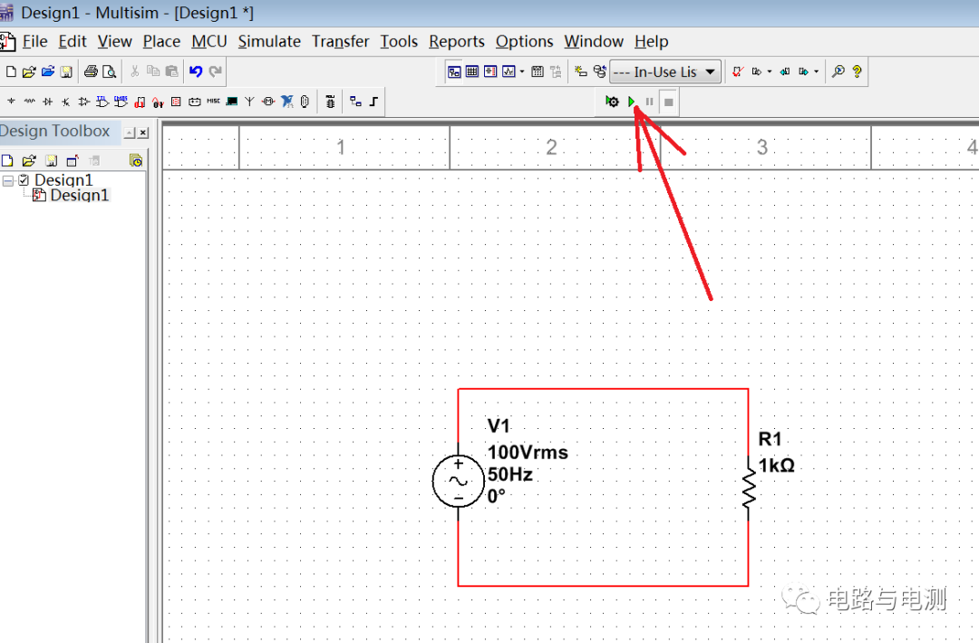The image size is (979, 643).
Task: Open the TTL component group
Action: [102, 102]
